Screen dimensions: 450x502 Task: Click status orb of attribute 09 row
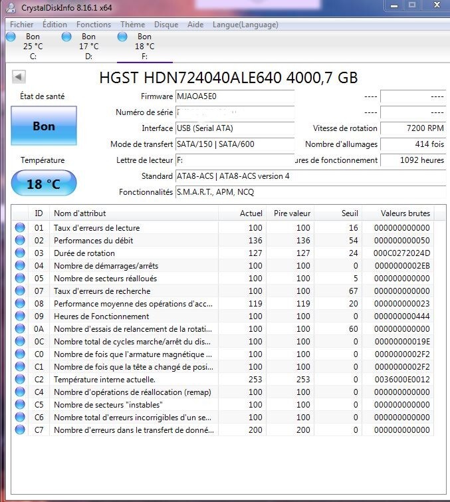(20, 316)
